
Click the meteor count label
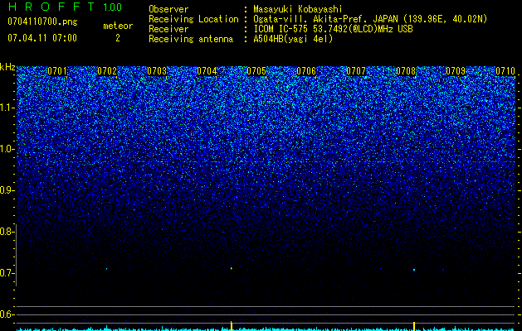pyautogui.click(x=118, y=26)
